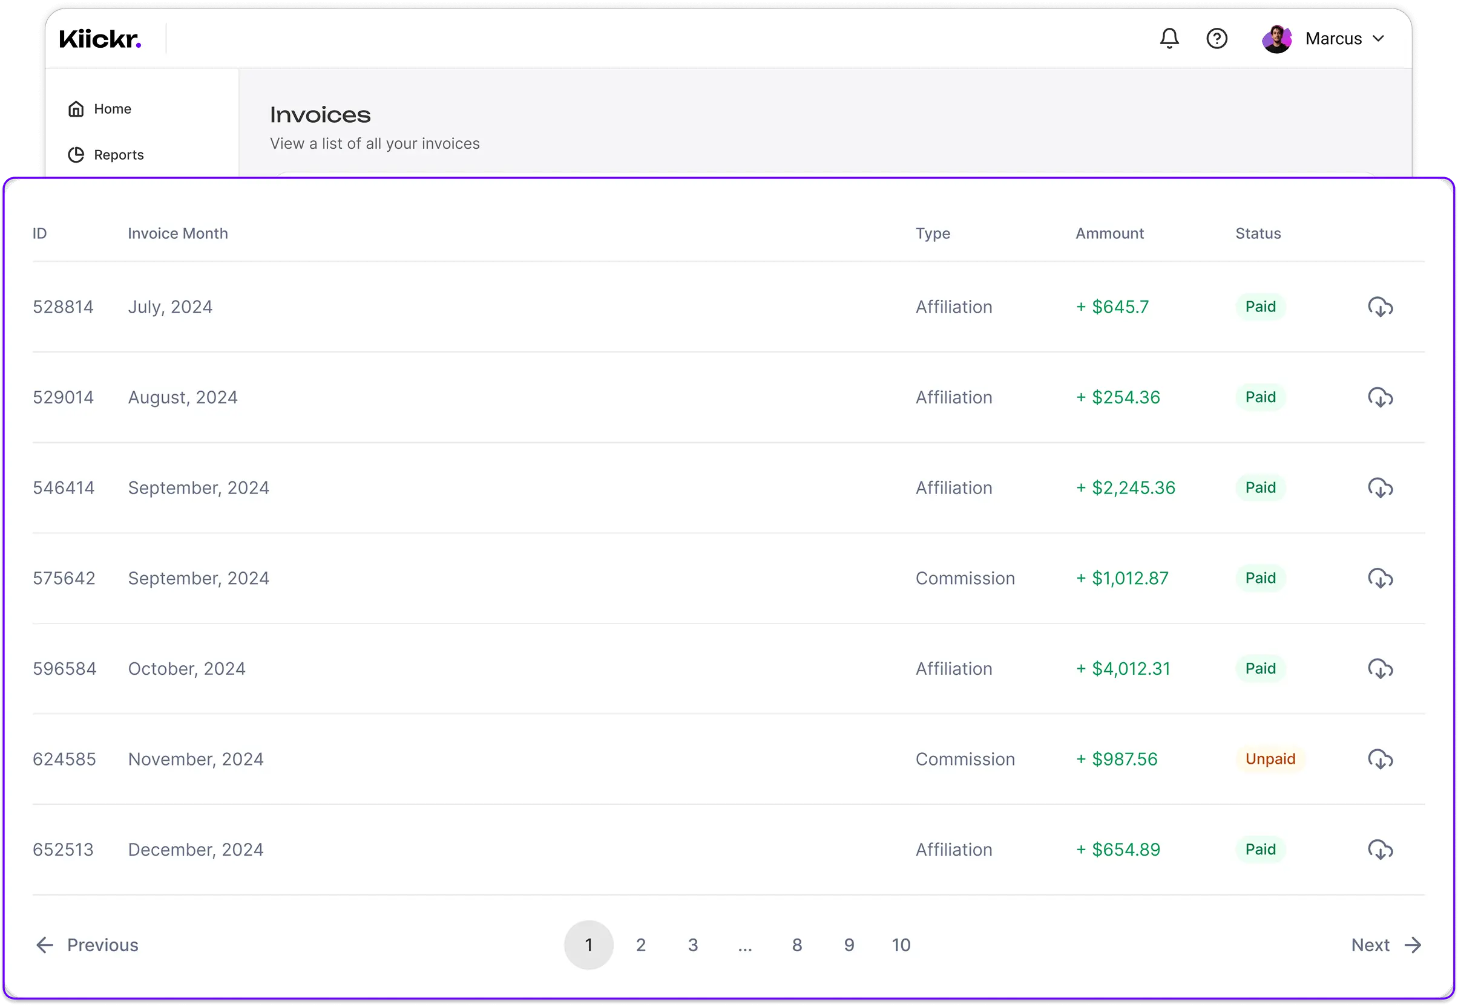Image resolution: width=1458 pixels, height=1005 pixels.
Task: Expand hidden pages via the ellipsis
Action: 746,945
